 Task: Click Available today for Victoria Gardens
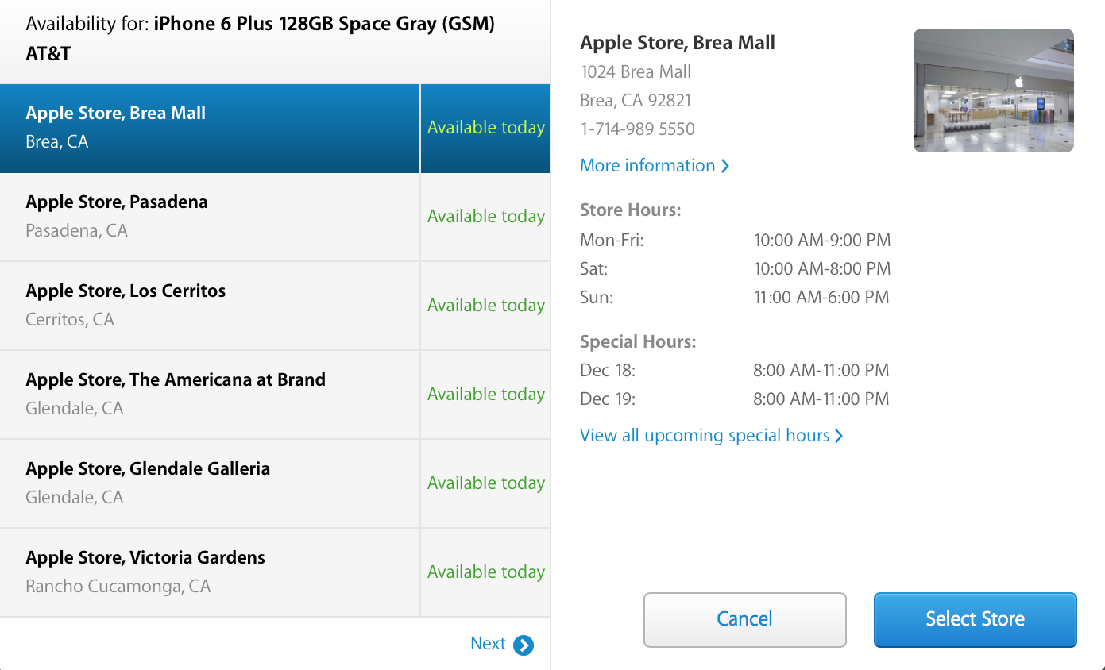tap(486, 572)
